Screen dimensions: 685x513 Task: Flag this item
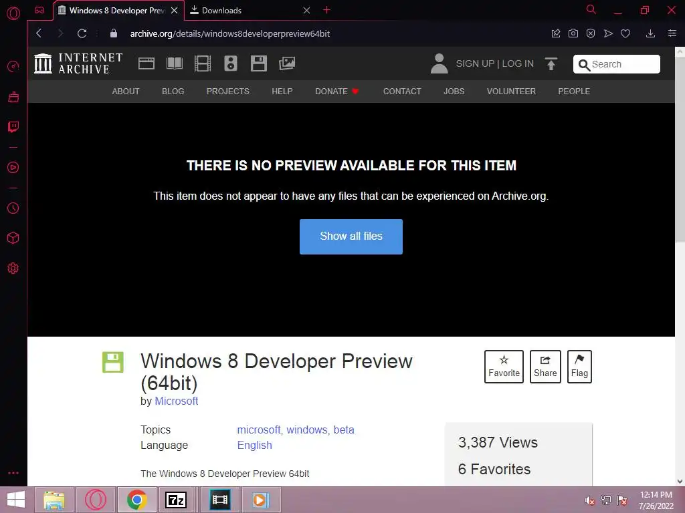[579, 367]
